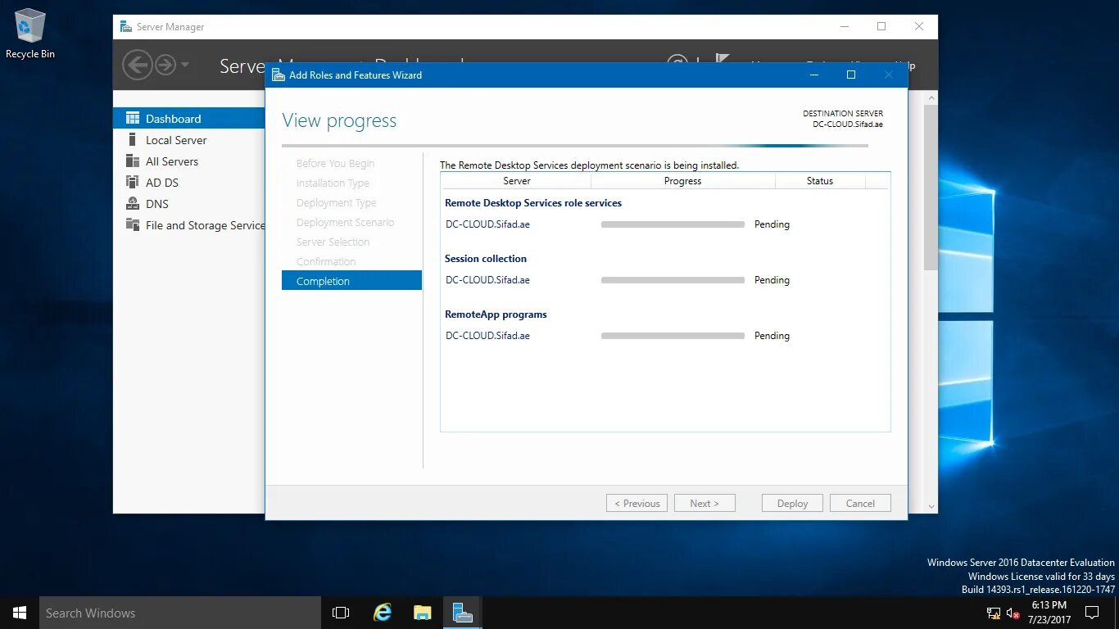Open the Action Center notification icon
The width and height of the screenshot is (1119, 629).
[1092, 613]
